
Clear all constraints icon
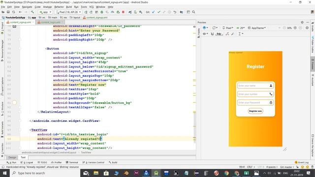pos(227,34)
